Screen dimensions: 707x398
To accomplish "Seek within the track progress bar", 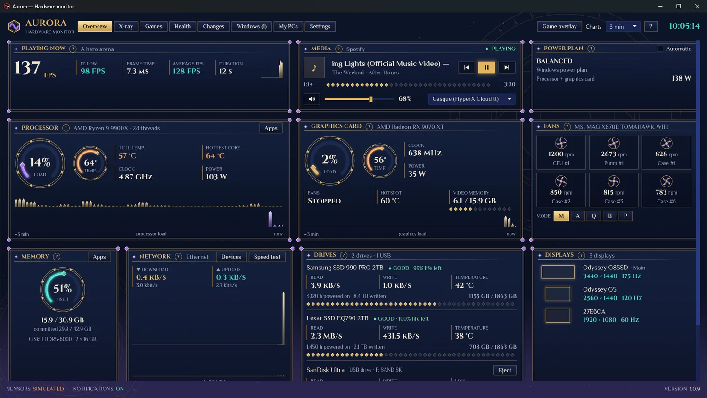I will point(408,85).
